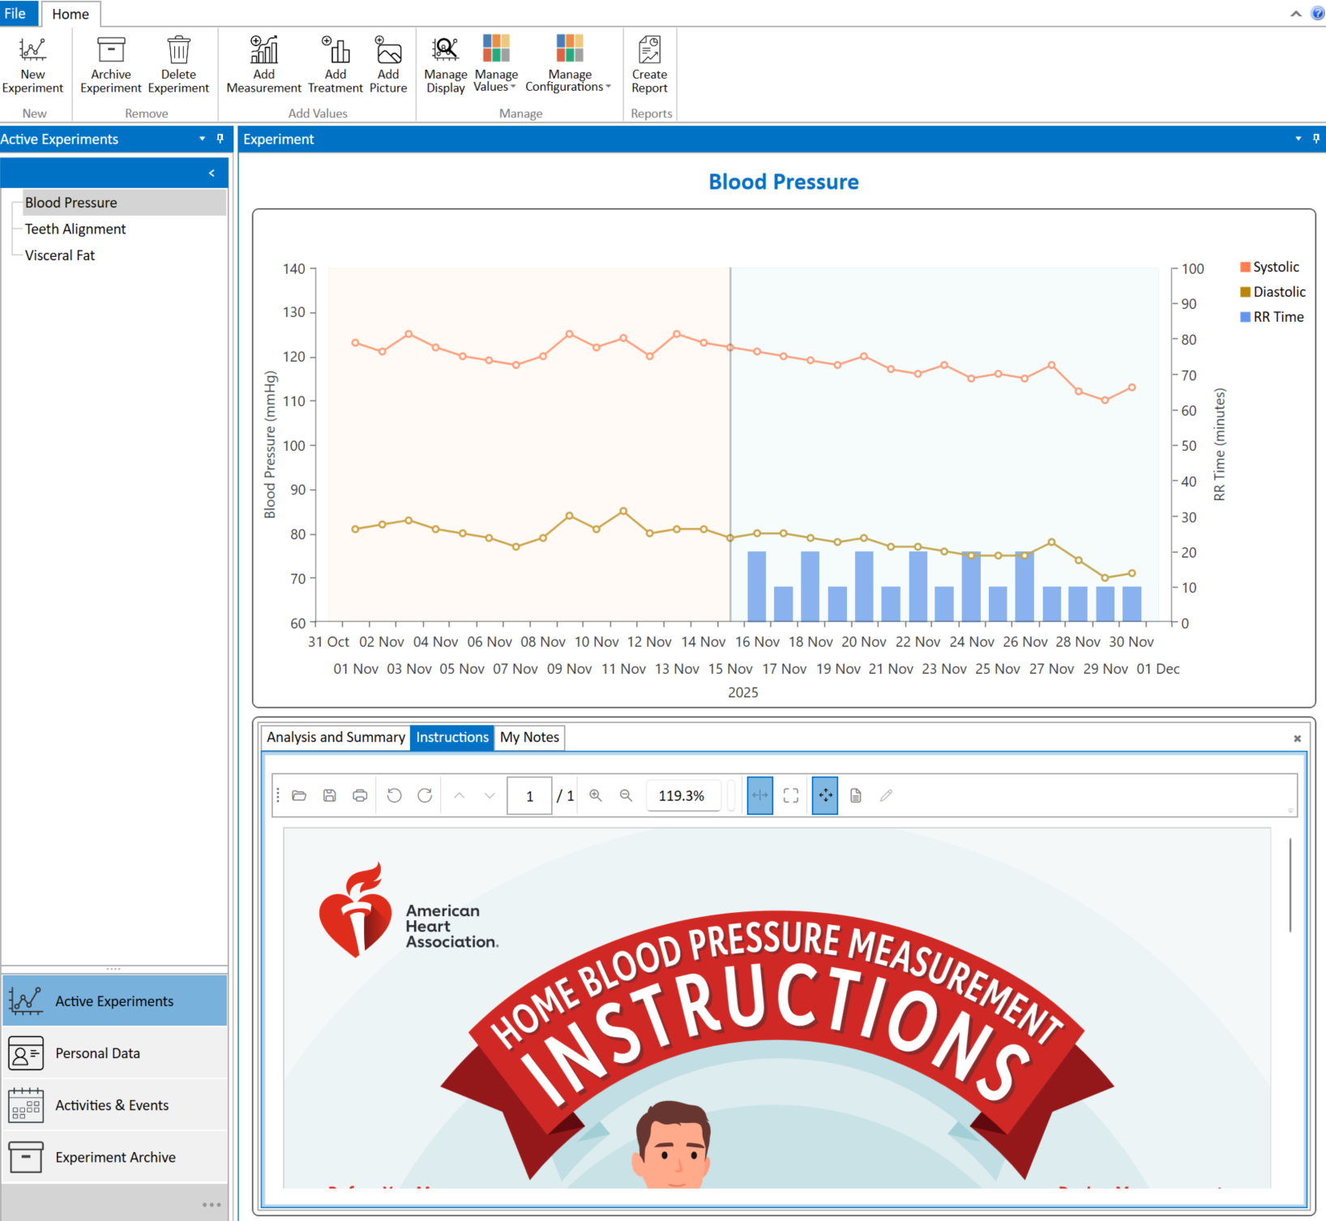Go to Experiment Archive section
The width and height of the screenshot is (1326, 1221).
click(x=114, y=1157)
